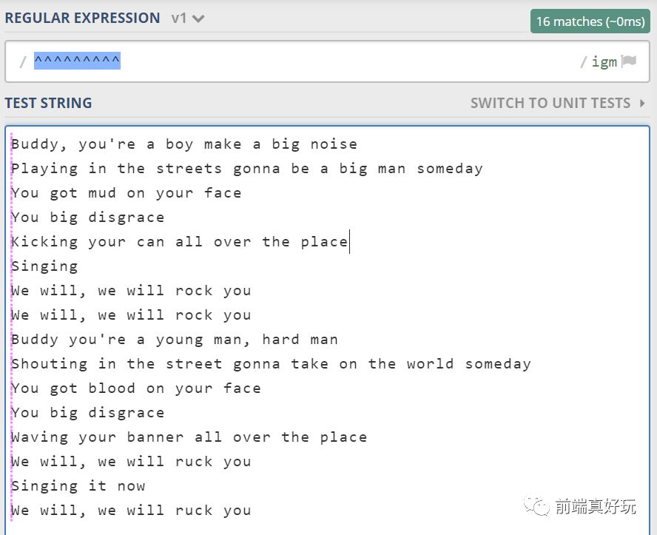This screenshot has height=535, width=657.
Task: Click the line "You got blood on your face"
Action: click(135, 388)
